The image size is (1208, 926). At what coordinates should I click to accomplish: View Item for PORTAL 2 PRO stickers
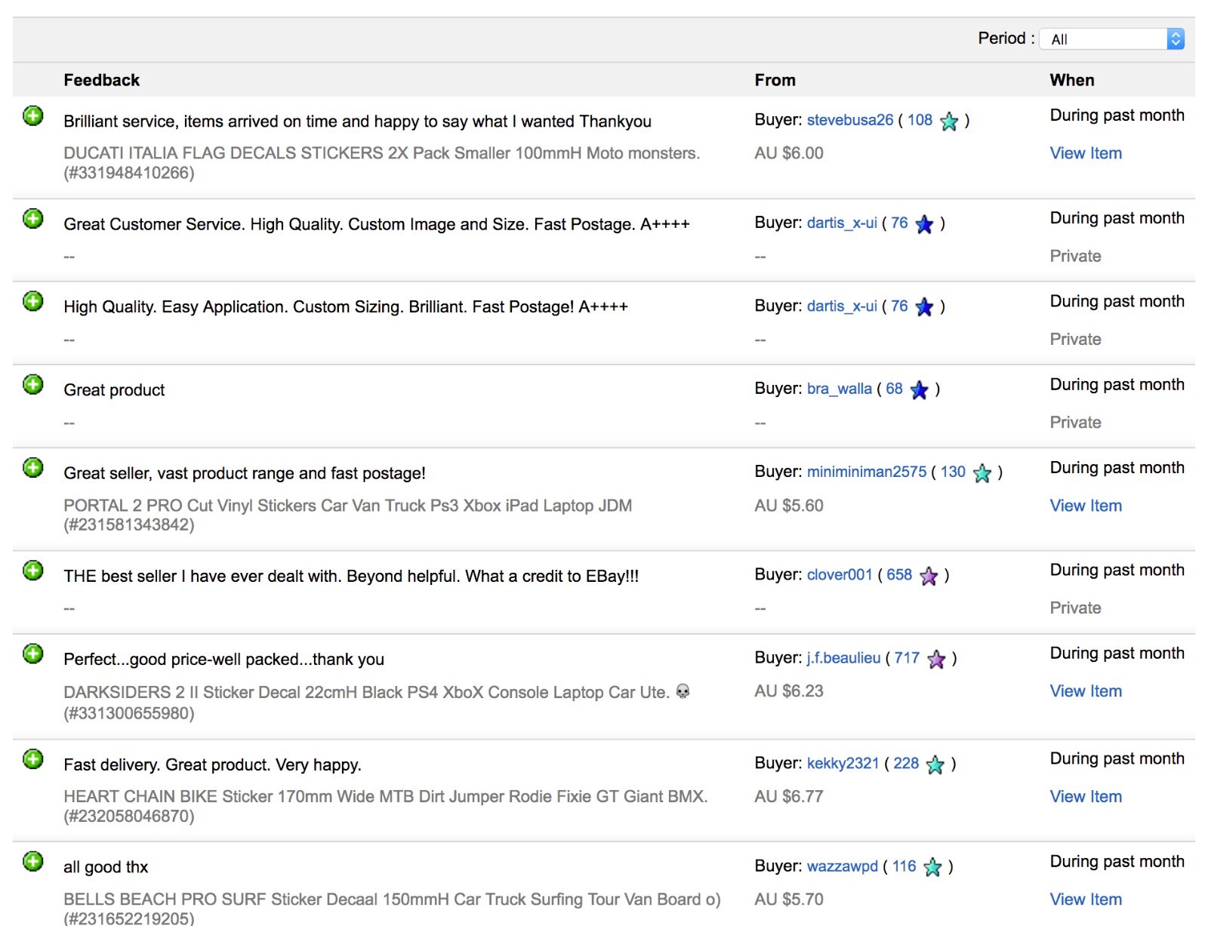point(1086,506)
